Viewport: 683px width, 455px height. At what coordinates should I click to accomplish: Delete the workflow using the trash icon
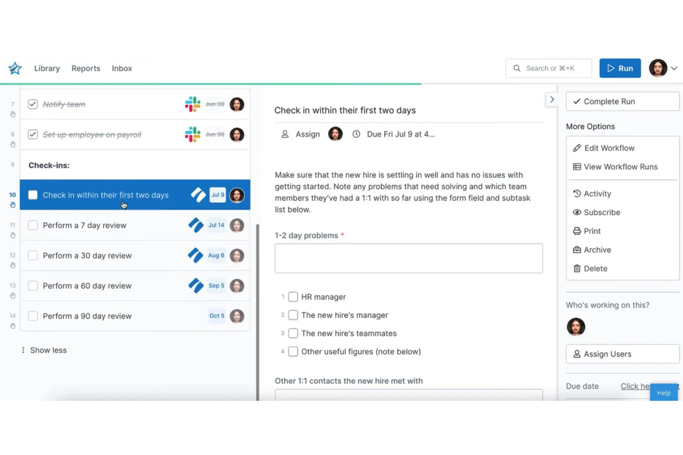577,268
